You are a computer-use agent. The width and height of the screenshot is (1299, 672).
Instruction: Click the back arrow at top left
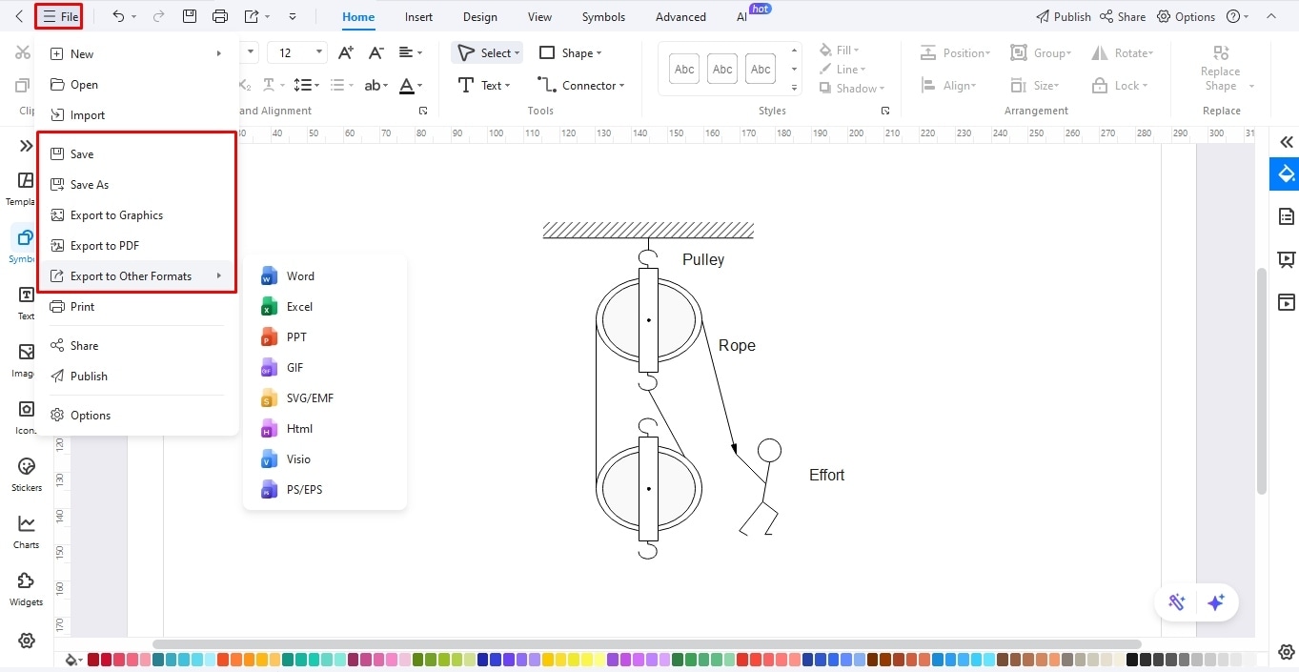click(19, 16)
